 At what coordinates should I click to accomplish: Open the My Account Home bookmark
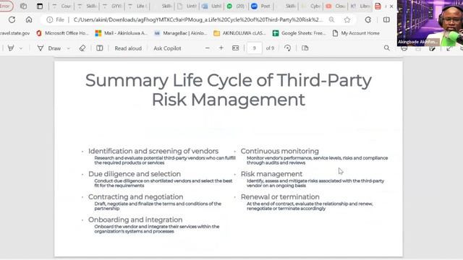356,33
